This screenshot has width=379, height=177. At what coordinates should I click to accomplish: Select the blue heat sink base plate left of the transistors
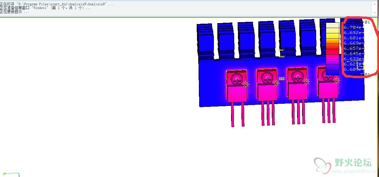pos(213,84)
